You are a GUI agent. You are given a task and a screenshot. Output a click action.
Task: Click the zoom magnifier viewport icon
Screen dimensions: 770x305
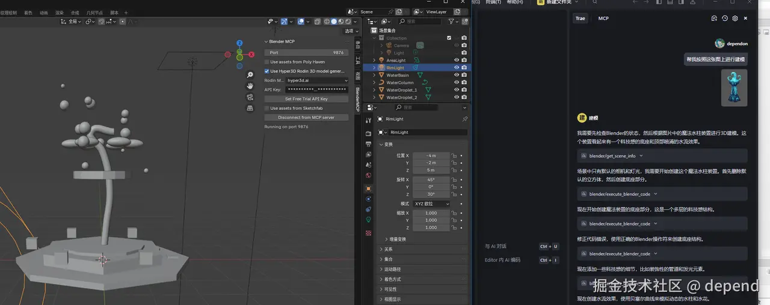click(250, 75)
